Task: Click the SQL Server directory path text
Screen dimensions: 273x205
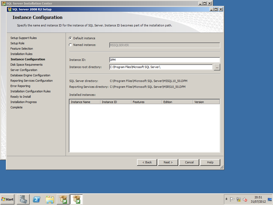Action: click(x=149, y=81)
